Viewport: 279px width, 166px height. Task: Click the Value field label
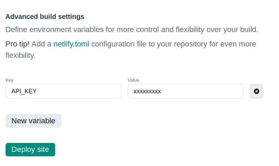[133, 80]
